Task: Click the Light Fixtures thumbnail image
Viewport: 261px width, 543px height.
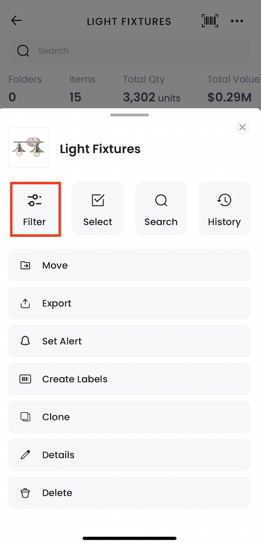Action: click(29, 148)
